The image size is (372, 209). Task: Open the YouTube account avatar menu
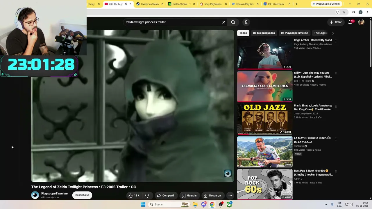point(361,22)
